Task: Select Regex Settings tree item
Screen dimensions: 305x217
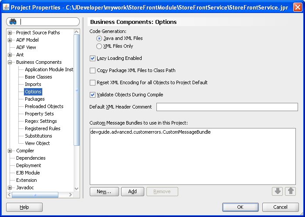Action: point(41,121)
